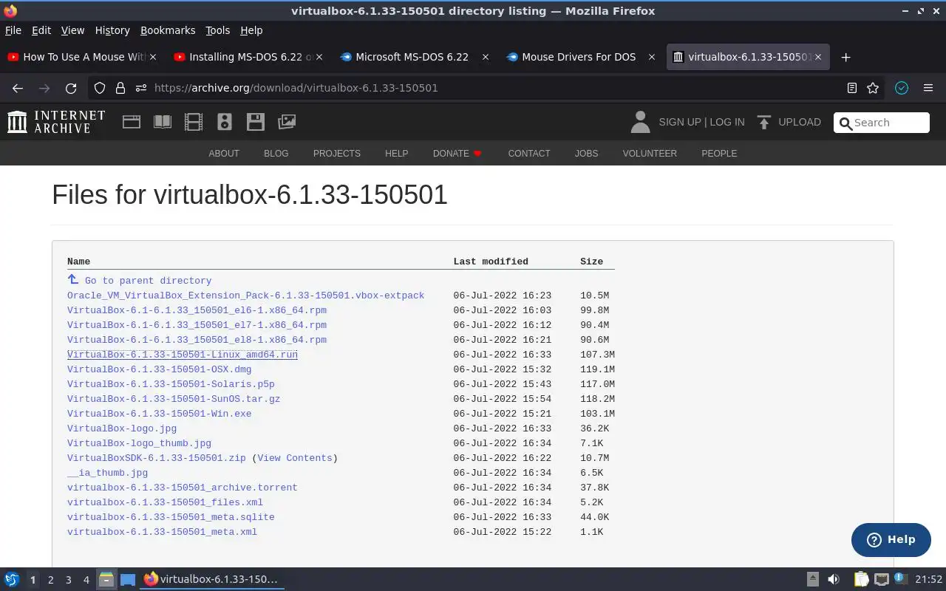Go back with the browser back arrow
Viewport: 946px width, 591px height.
[18, 88]
